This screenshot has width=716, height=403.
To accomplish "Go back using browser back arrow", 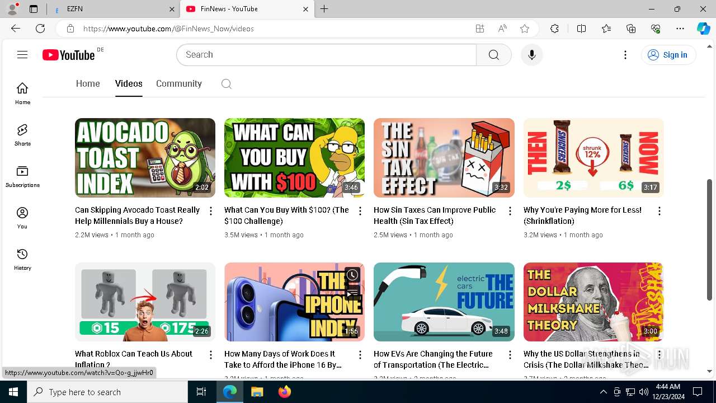I will pyautogui.click(x=16, y=29).
